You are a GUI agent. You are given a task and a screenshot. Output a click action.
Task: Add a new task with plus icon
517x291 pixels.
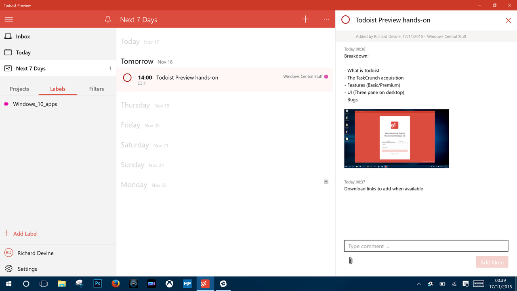[305, 19]
